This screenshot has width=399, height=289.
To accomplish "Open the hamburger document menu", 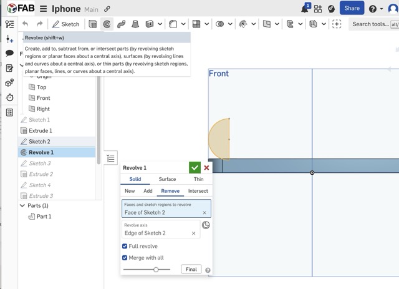I will [x=43, y=9].
